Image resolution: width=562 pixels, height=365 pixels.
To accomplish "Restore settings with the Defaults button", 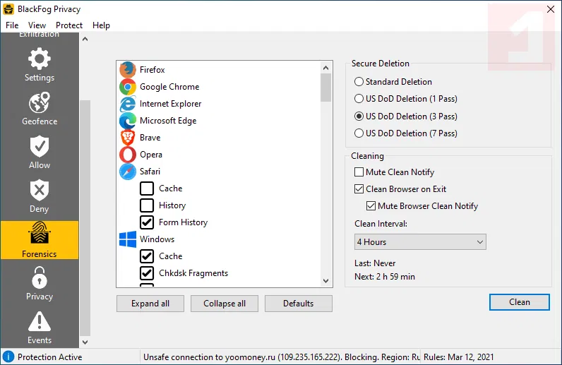I will pos(298,304).
